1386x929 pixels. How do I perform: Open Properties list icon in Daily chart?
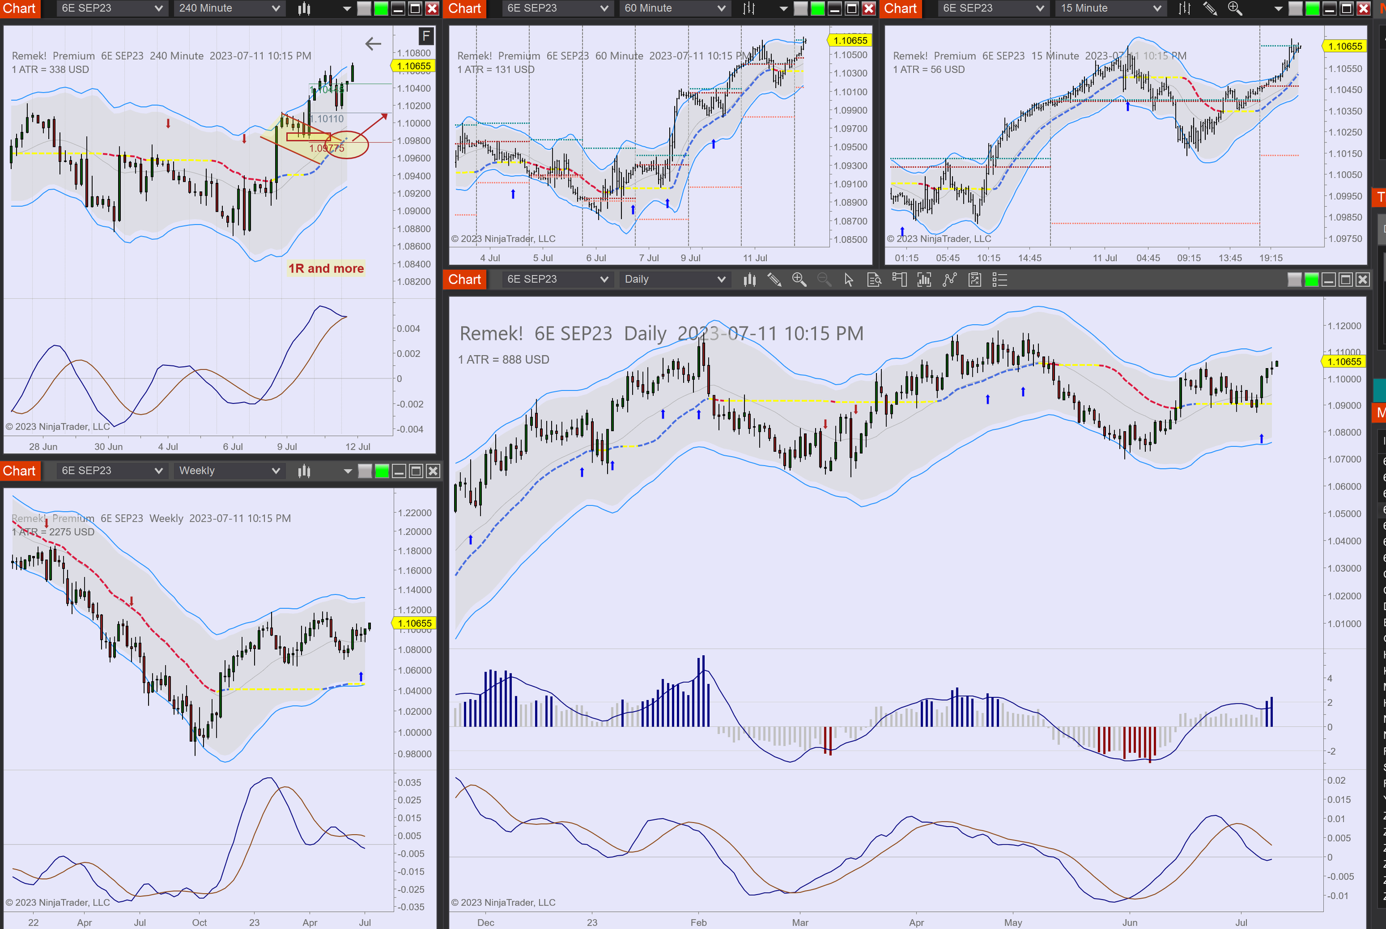[x=1000, y=280]
